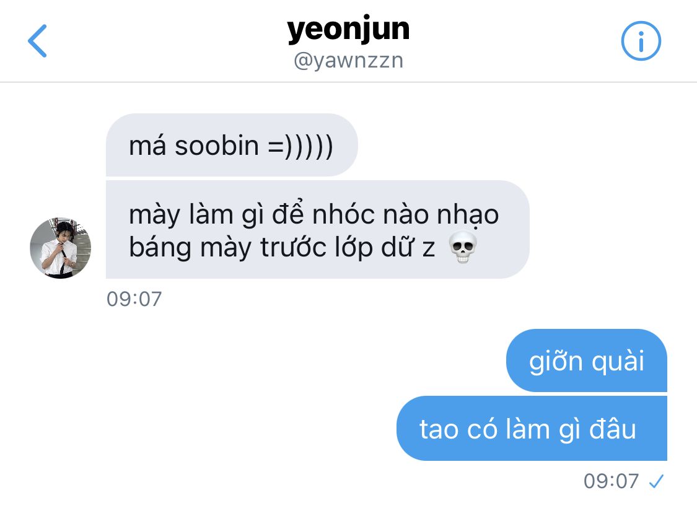The height and width of the screenshot is (511, 697).
Task: Tap the blue sent checkmark icon
Action: pyautogui.click(x=656, y=481)
